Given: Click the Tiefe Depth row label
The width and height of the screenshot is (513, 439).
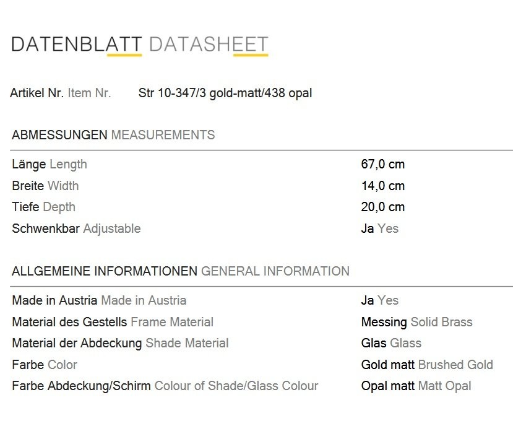Looking at the screenshot, I should (x=43, y=207).
